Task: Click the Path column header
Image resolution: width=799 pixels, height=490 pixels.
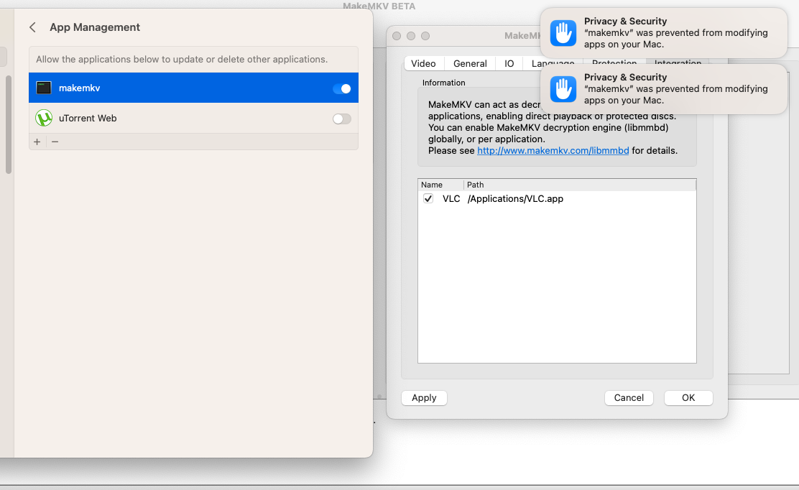Action: click(475, 185)
